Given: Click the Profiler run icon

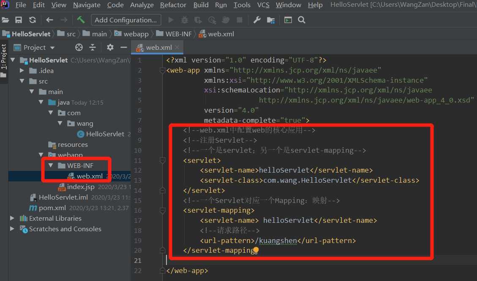Looking at the screenshot, I should point(212,20).
